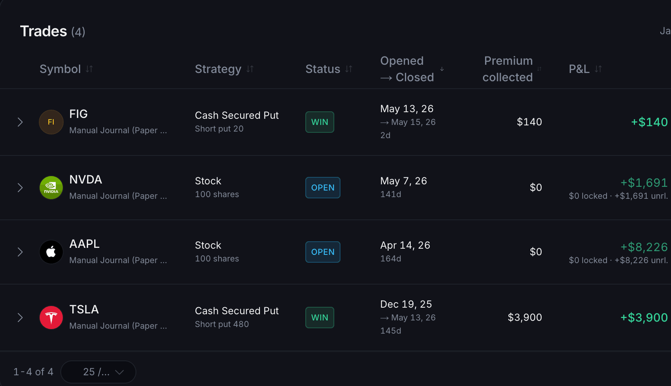Click the $3,900 premium collected value

tap(525, 317)
